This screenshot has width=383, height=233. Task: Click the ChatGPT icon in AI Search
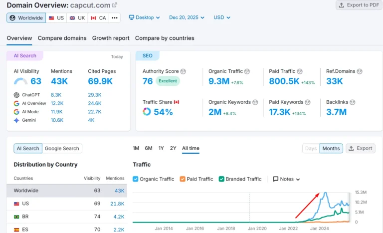click(x=17, y=95)
